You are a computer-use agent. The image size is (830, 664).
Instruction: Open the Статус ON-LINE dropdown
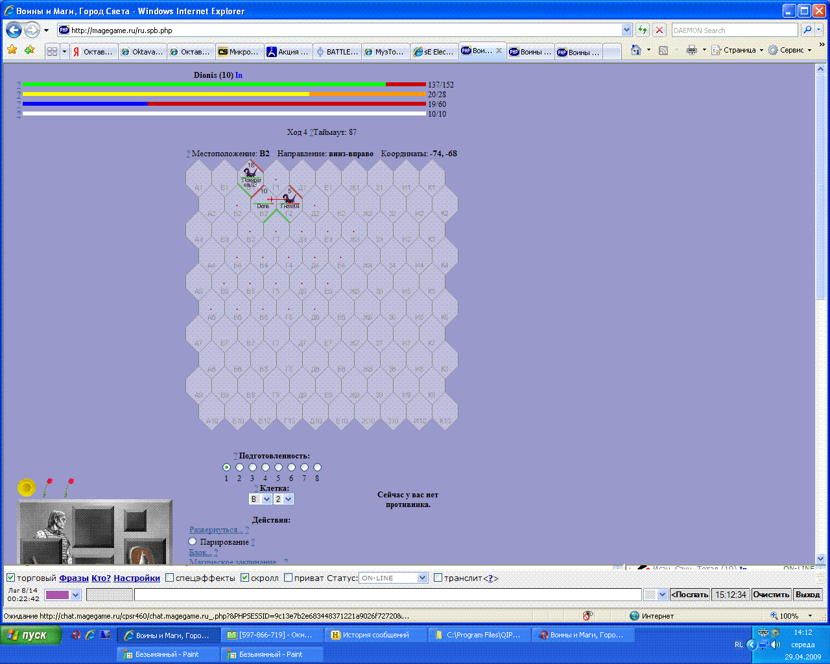(394, 578)
